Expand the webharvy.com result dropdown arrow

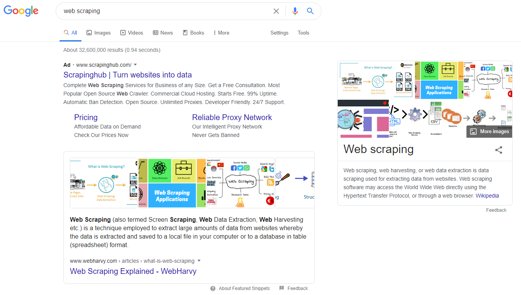pos(199,261)
